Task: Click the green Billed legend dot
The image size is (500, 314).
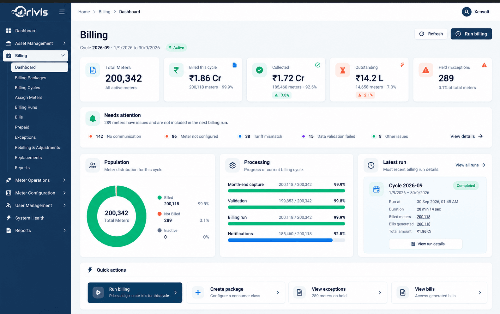Action: tap(160, 197)
